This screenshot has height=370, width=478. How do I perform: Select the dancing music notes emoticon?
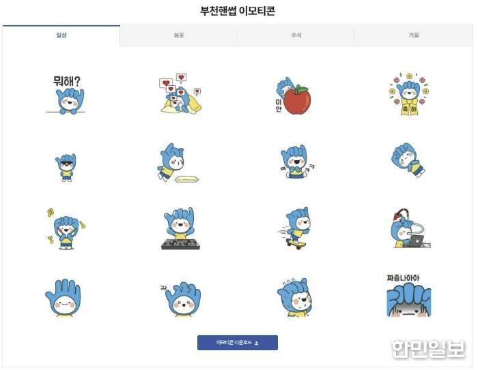(x=66, y=228)
